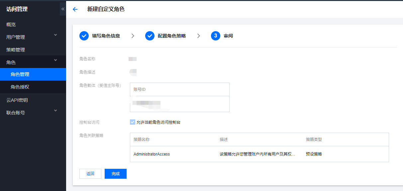Collapse the sidebar with the double-chevron icon
Image resolution: width=403 pixels, height=191 pixels.
pyautogui.click(x=63, y=9)
